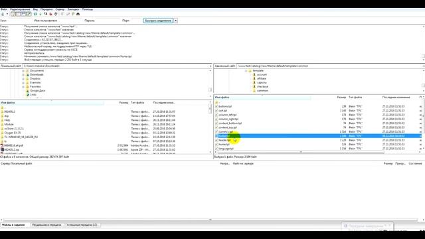Select the account folder in remote tree
Viewport: 425px width, 239px height.
(x=262, y=74)
